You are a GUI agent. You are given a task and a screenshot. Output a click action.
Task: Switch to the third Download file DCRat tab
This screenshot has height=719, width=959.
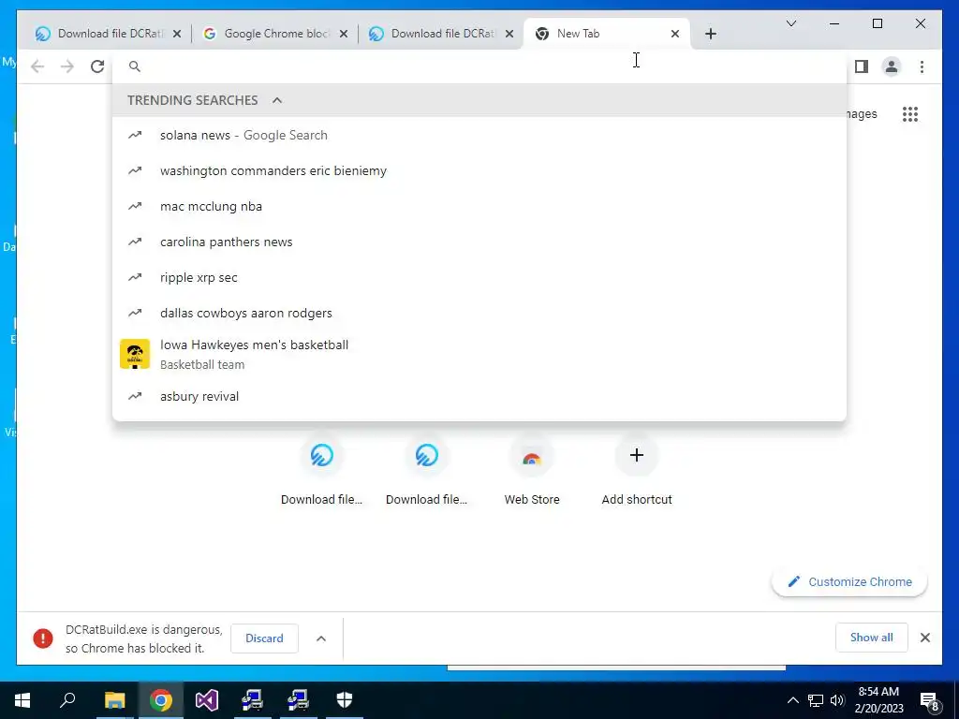click(442, 34)
